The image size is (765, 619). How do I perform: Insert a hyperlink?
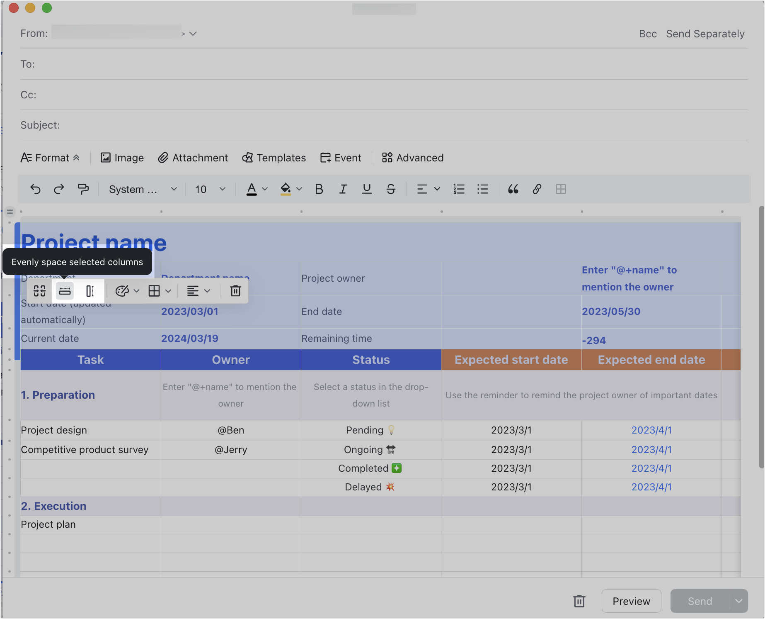pyautogui.click(x=537, y=189)
